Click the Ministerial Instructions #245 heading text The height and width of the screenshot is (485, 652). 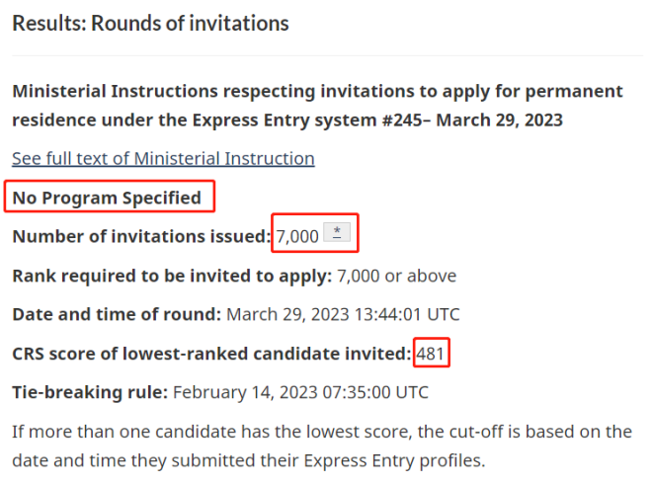coord(317,106)
